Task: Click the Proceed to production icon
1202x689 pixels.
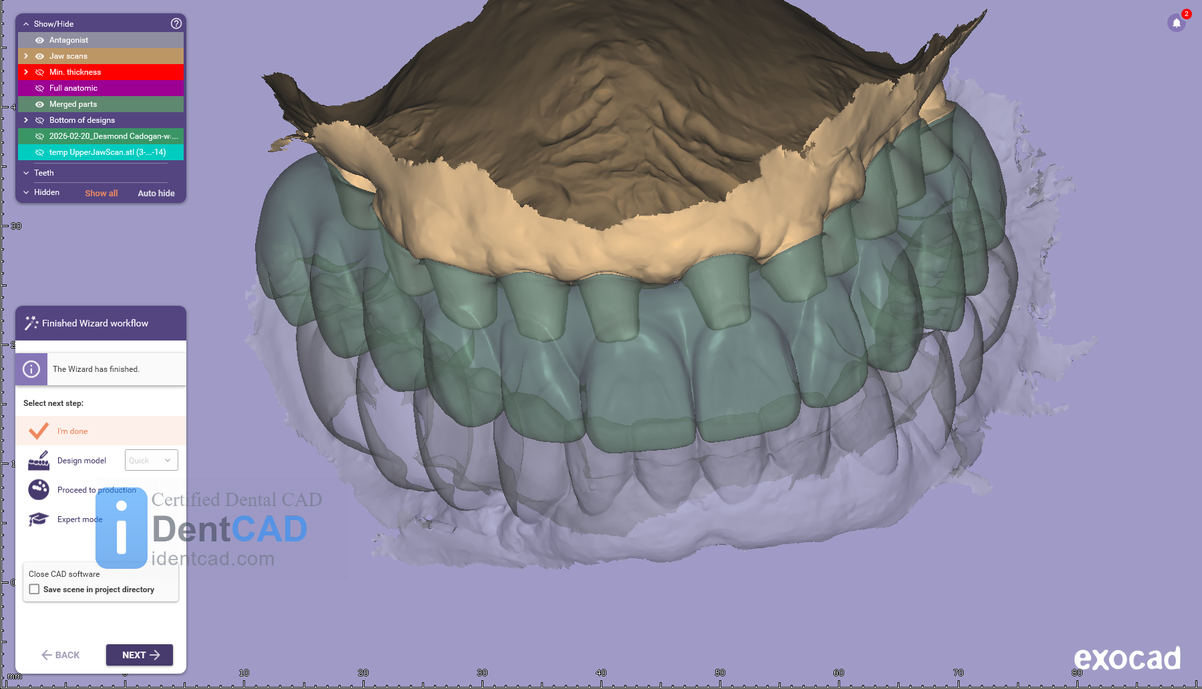Action: click(x=39, y=489)
